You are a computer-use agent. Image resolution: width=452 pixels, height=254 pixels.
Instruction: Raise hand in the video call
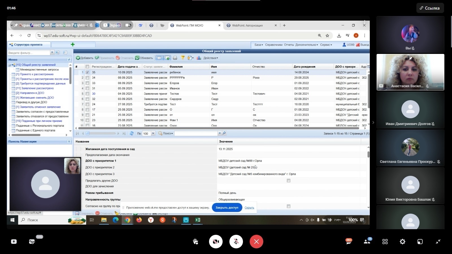point(195,242)
